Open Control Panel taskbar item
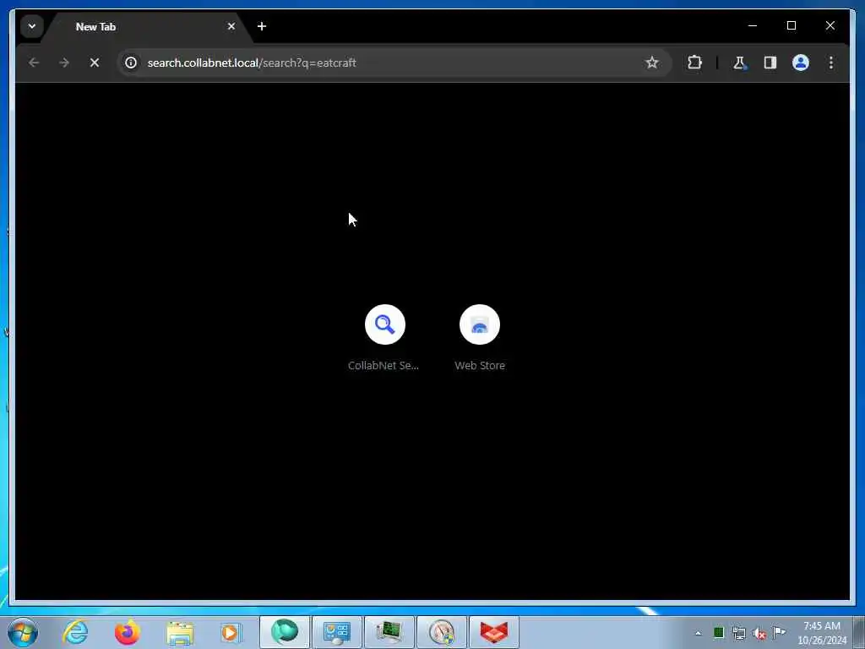865x649 pixels. (336, 632)
